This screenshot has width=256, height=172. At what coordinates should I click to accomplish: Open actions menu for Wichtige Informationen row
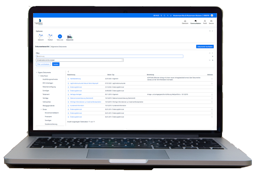pos(212,102)
